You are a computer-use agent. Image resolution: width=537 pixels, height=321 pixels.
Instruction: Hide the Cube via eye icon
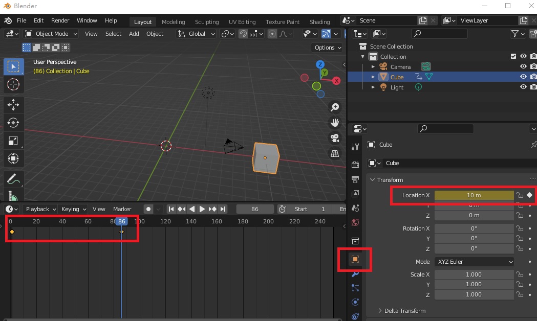pos(523,77)
